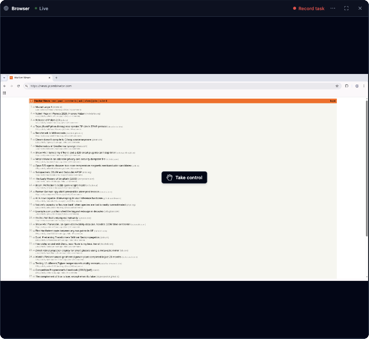Image resolution: width=369 pixels, height=339 pixels.
Task: Reload the page with the refresh icon
Action: (x=18, y=86)
